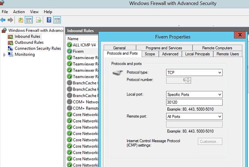Open Connection Security Rules node

(x=38, y=48)
